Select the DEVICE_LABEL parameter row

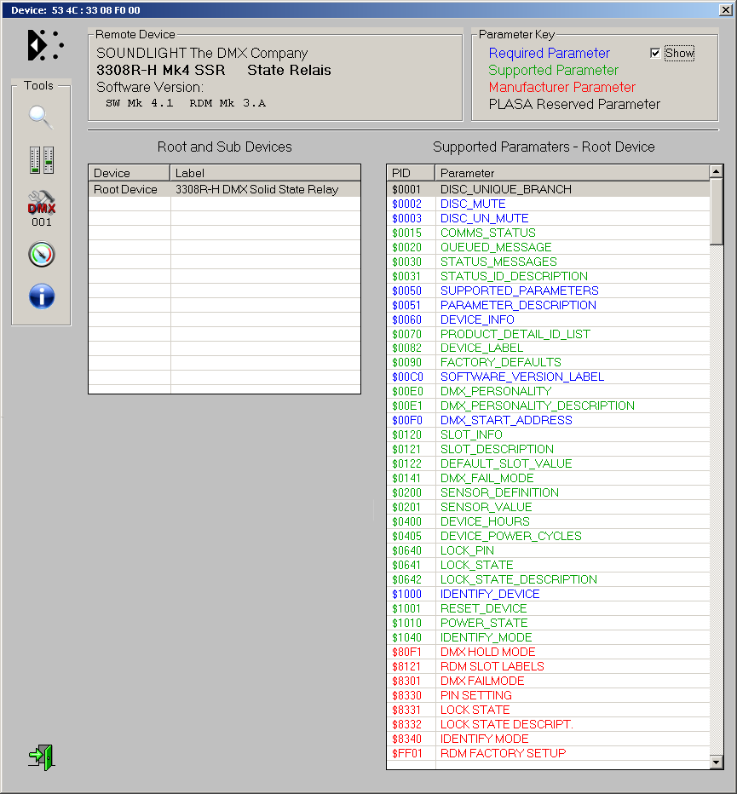tap(481, 348)
